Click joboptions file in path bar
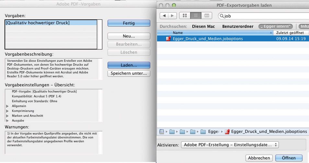 point(266,132)
